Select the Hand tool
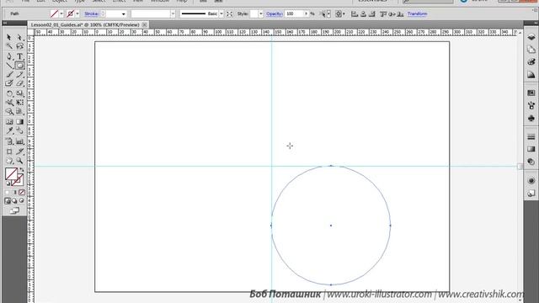 pyautogui.click(x=9, y=161)
